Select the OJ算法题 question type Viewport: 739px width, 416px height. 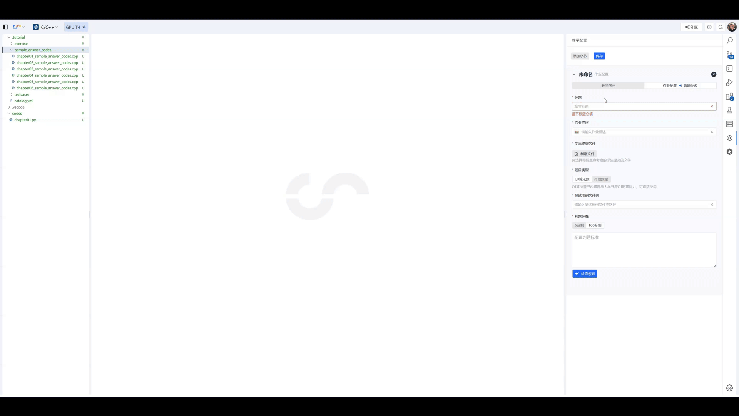point(582,179)
